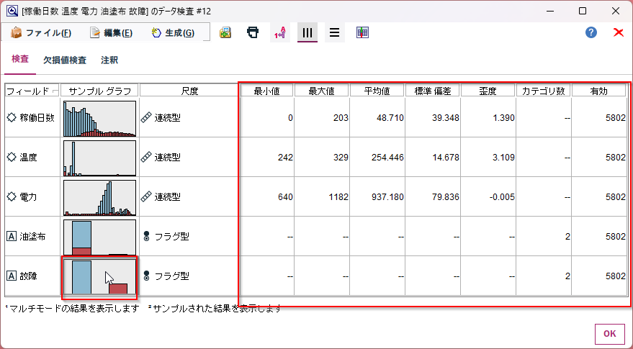Switch to the 欠損値検査 tab
The height and width of the screenshot is (349, 633).
coord(65,60)
